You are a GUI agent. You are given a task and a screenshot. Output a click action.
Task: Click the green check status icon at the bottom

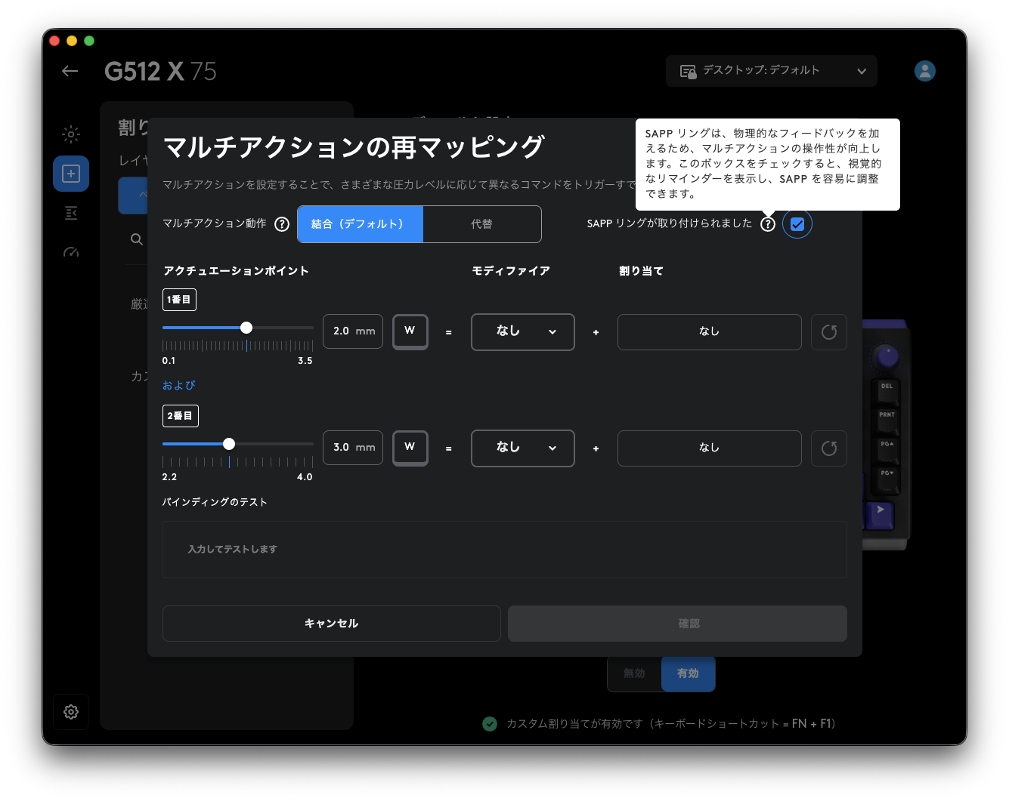[x=490, y=724]
